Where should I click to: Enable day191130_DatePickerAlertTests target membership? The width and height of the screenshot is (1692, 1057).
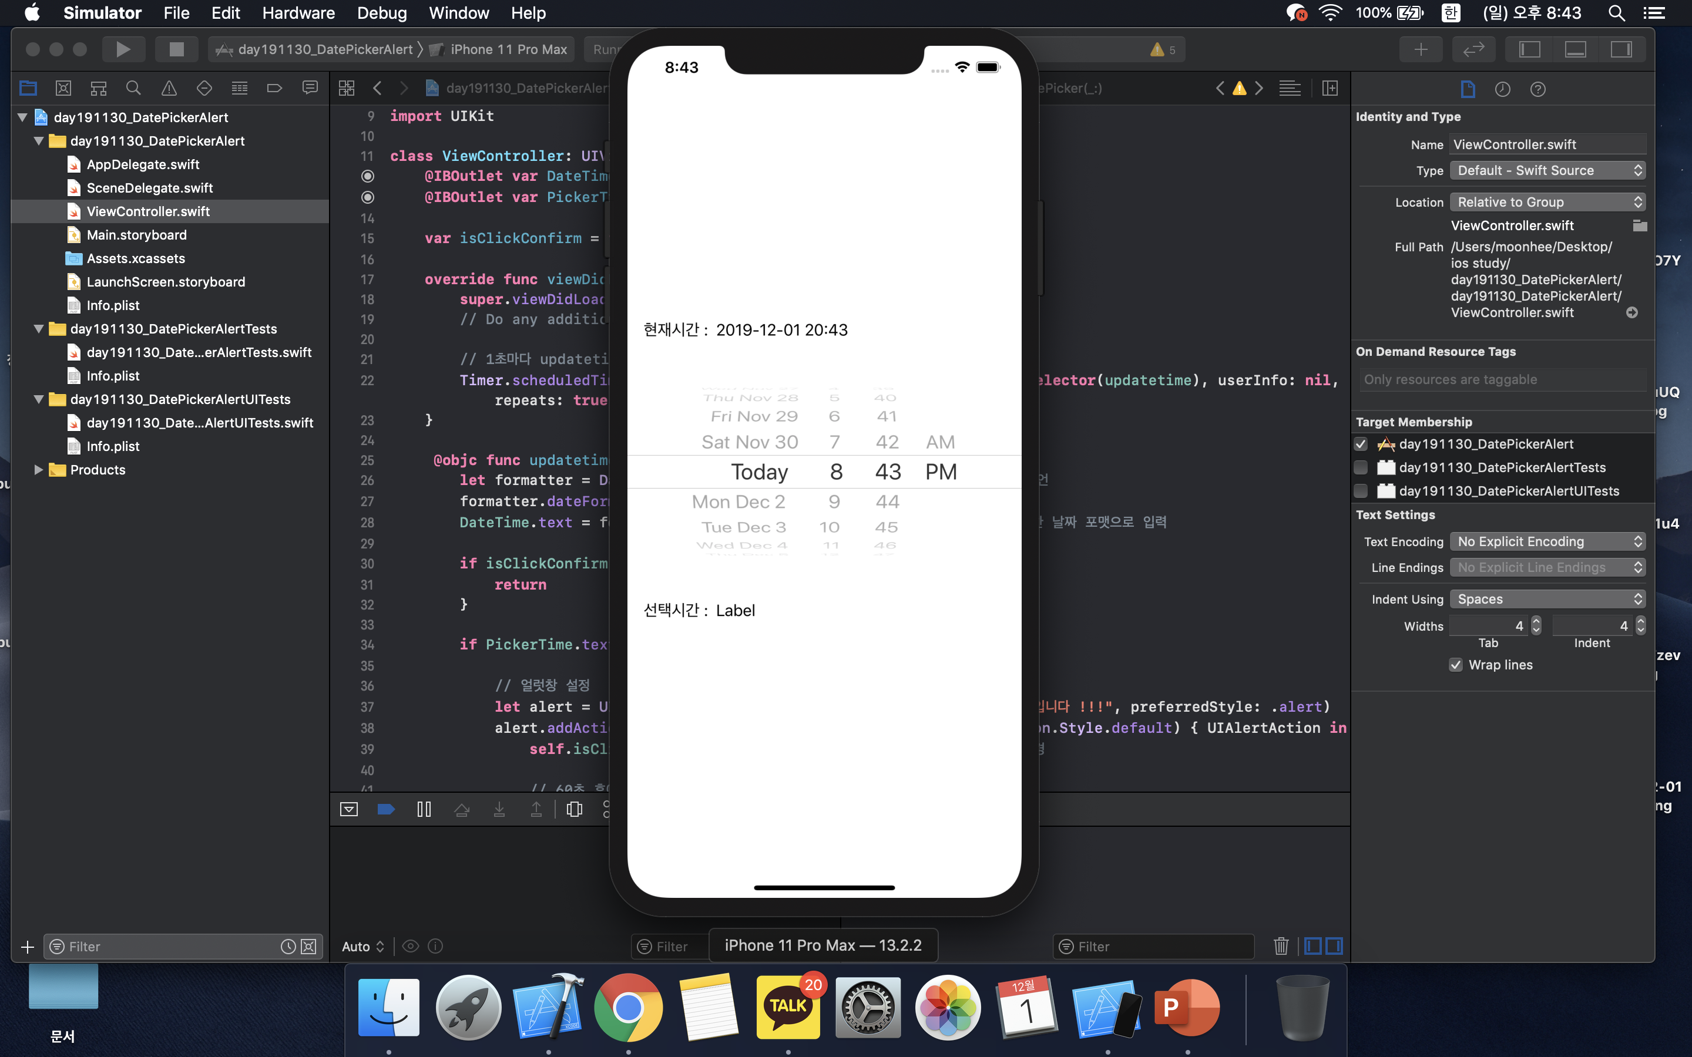coord(1361,467)
